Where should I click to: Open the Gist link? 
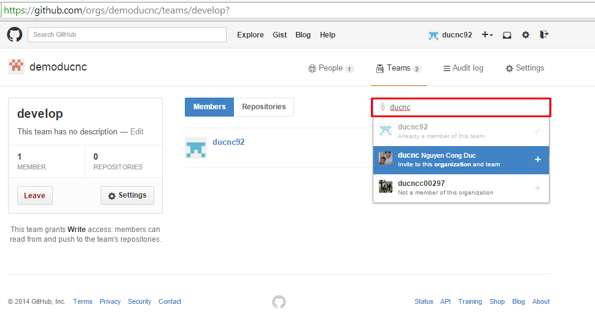(x=279, y=35)
